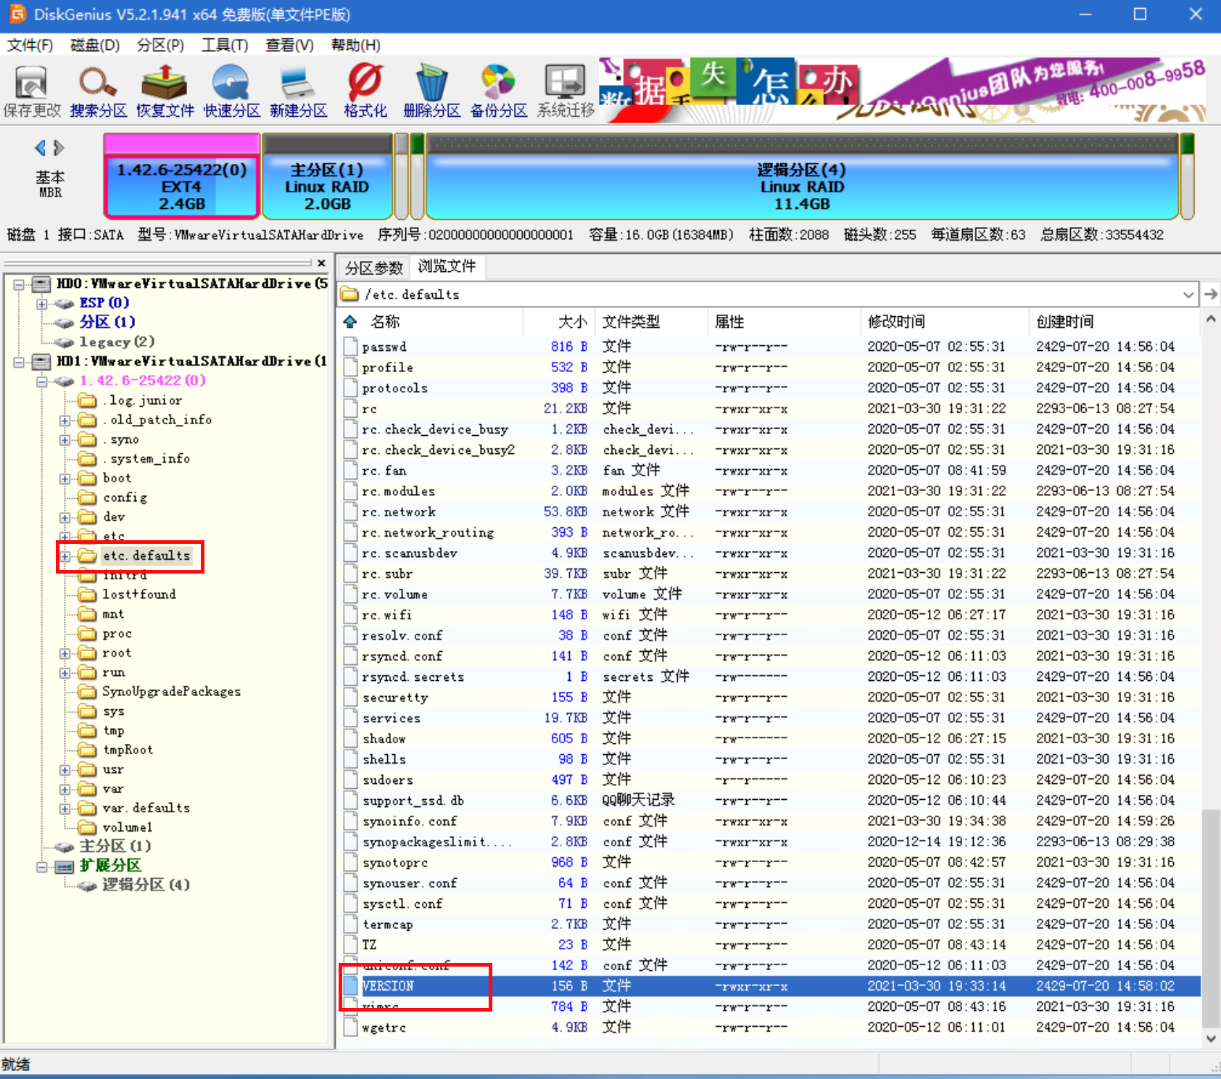Select the 1.42.6-25422(0) EXT4 partition block
Image resolution: width=1221 pixels, height=1079 pixels.
pyautogui.click(x=182, y=175)
